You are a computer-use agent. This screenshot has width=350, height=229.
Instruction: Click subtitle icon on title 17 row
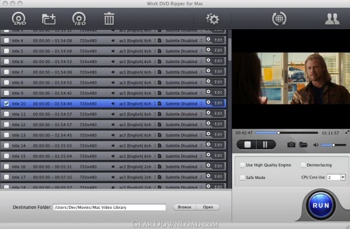coord(160,177)
